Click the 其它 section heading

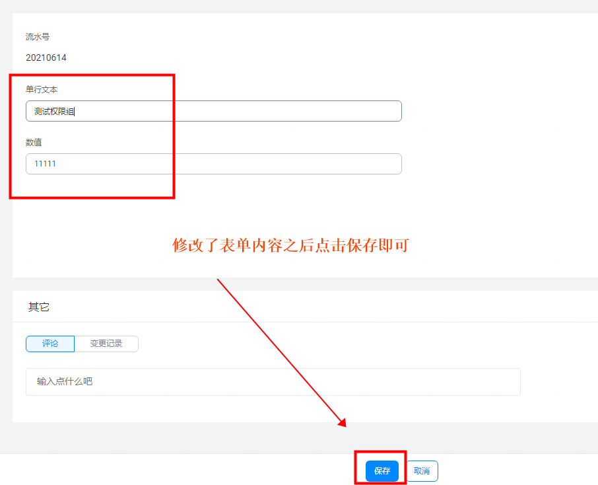pos(38,307)
